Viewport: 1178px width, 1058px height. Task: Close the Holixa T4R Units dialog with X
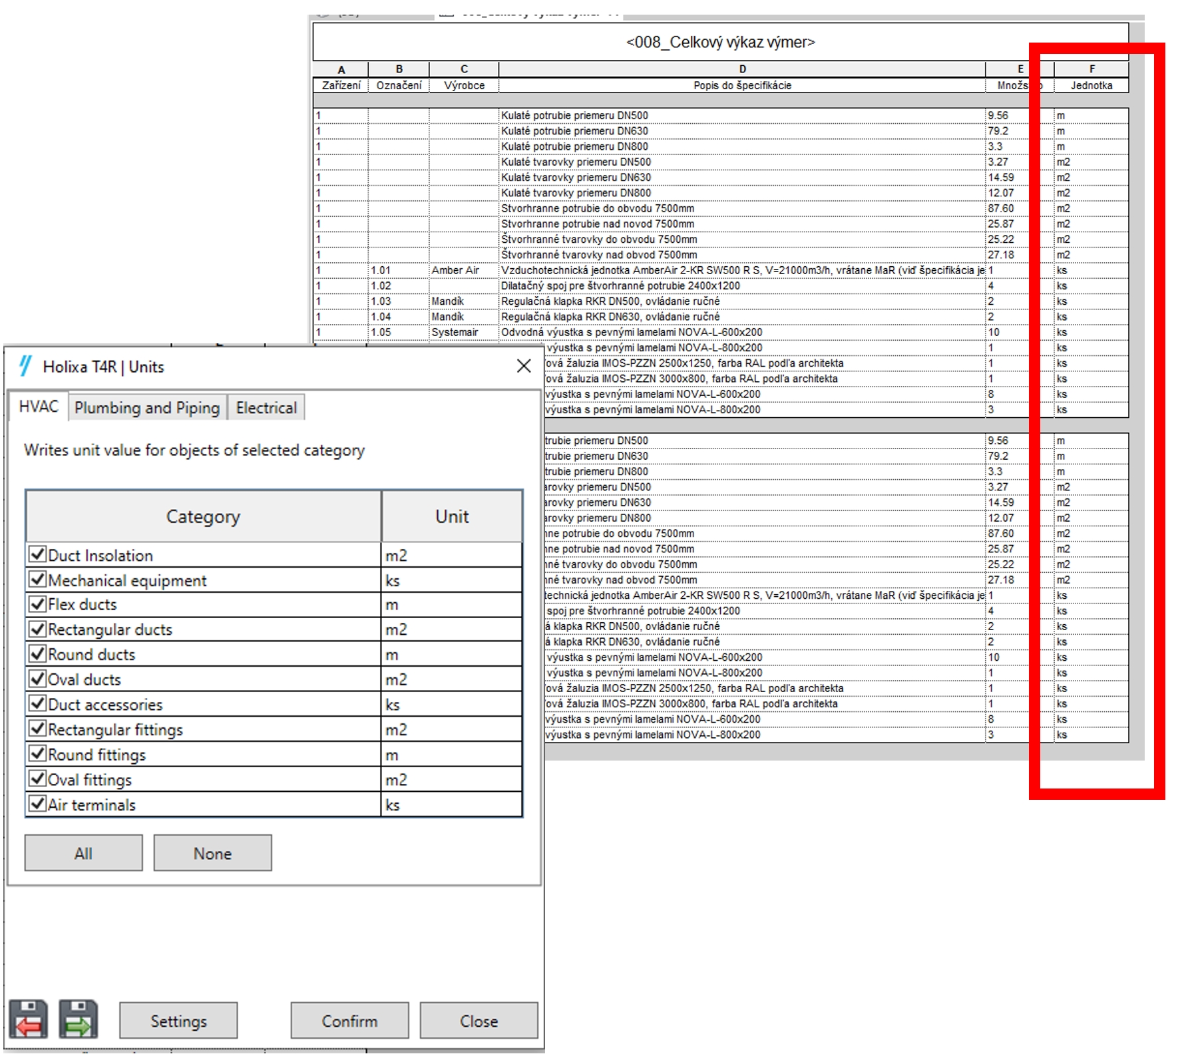(524, 366)
